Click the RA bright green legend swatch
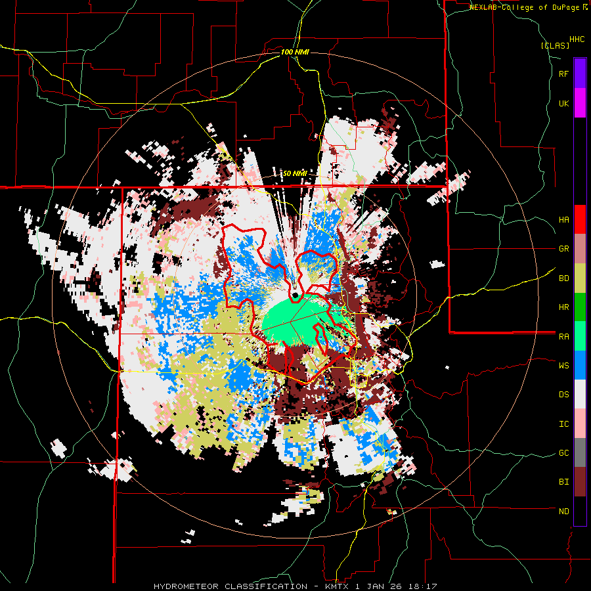 point(580,336)
